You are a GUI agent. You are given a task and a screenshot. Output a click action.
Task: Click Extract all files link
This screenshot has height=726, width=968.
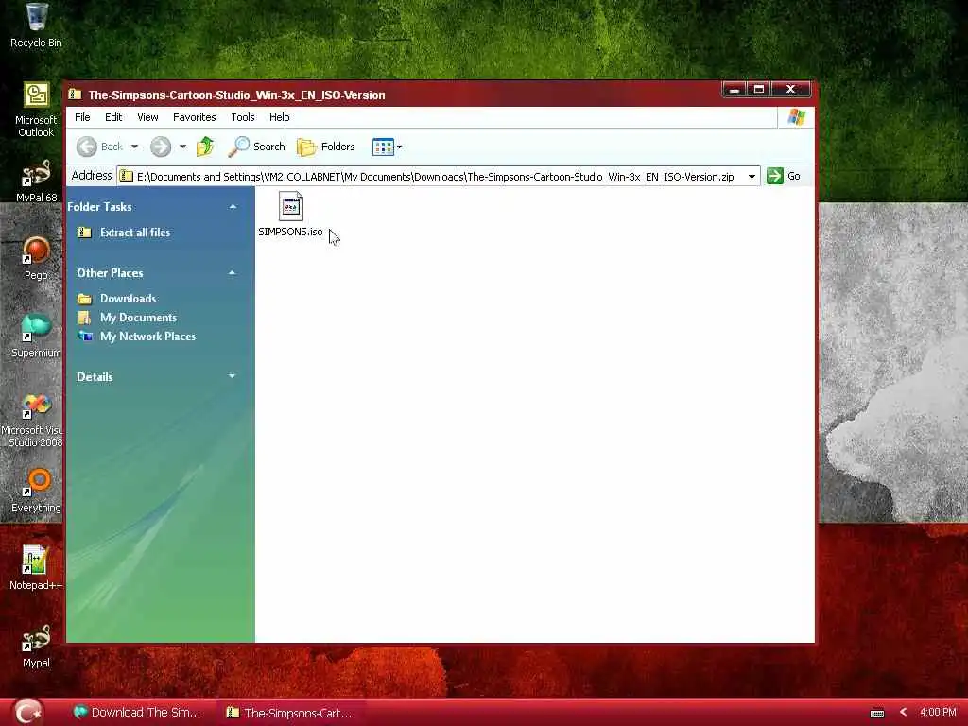135,233
